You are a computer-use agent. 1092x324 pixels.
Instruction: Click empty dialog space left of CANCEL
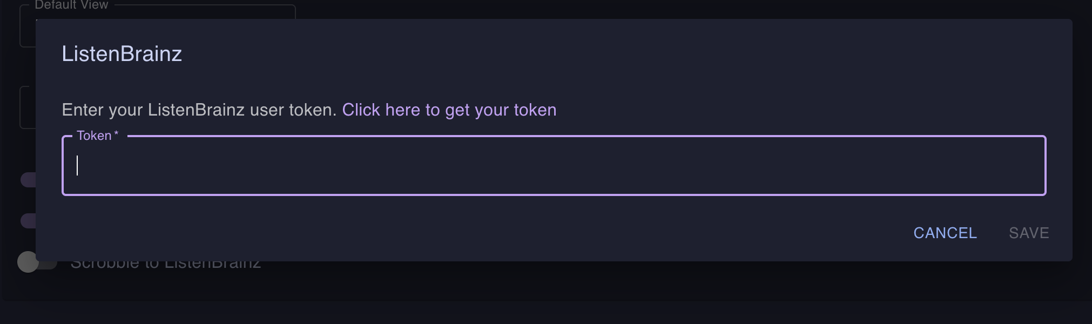486,233
